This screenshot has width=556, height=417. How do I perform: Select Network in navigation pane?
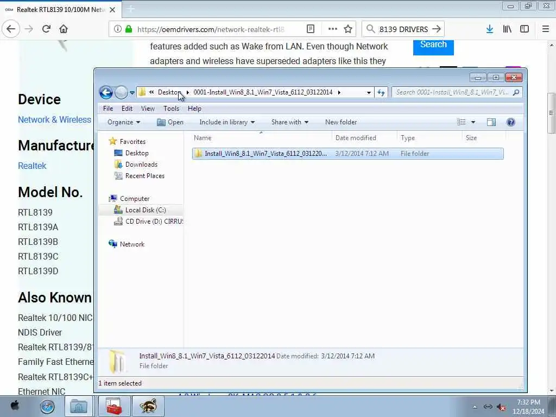[x=132, y=244]
